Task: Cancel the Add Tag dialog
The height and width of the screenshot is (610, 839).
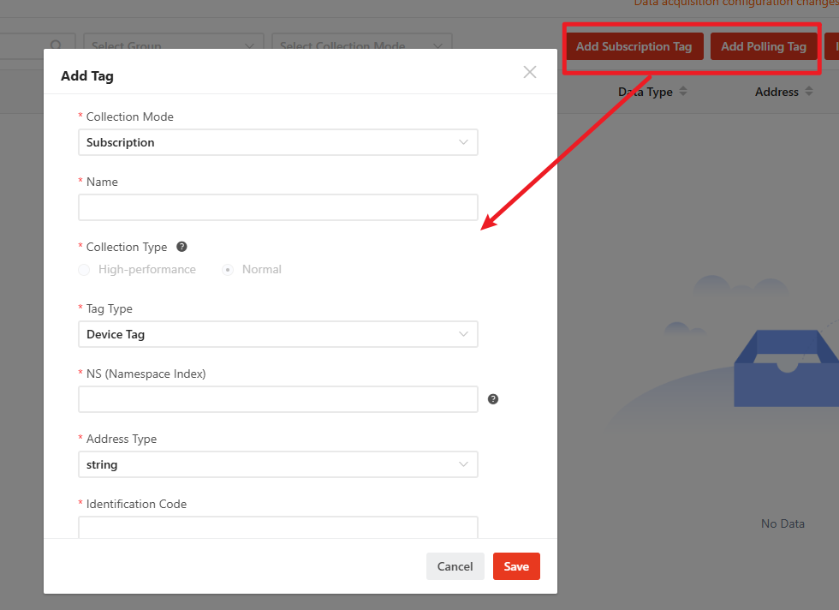Action: tap(455, 566)
